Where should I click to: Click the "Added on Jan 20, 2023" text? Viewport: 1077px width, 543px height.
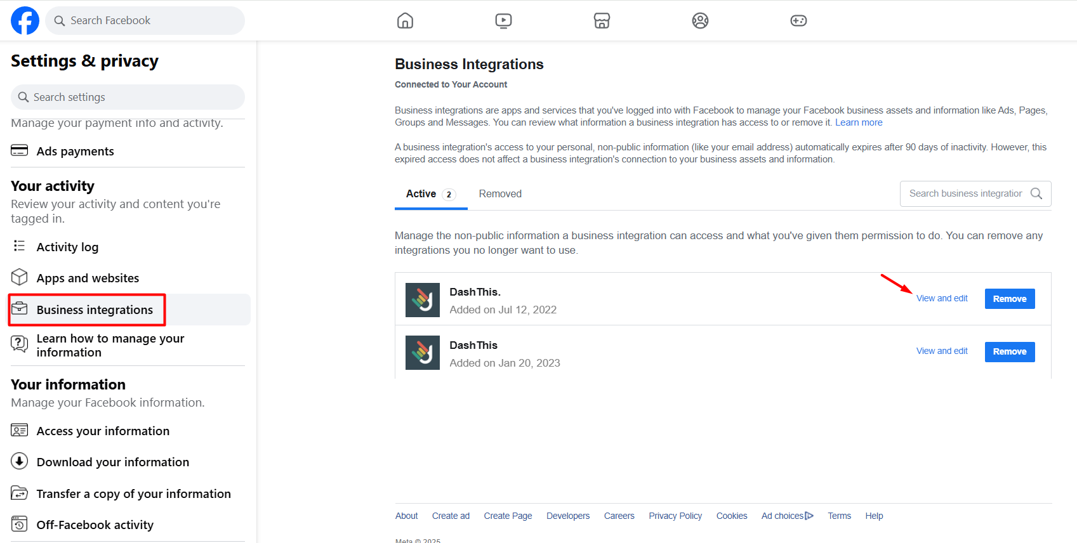(505, 363)
